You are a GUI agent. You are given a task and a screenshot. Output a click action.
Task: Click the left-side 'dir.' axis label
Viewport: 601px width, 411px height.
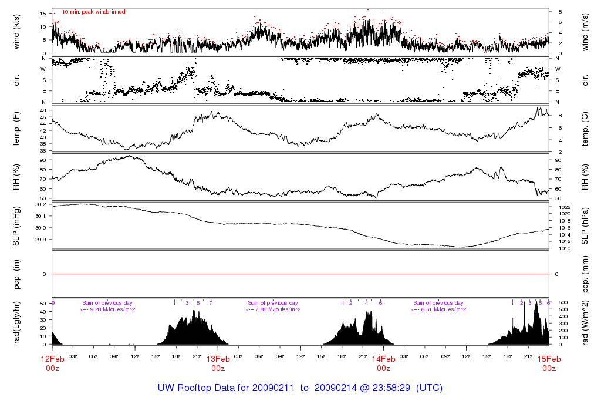pos(16,80)
